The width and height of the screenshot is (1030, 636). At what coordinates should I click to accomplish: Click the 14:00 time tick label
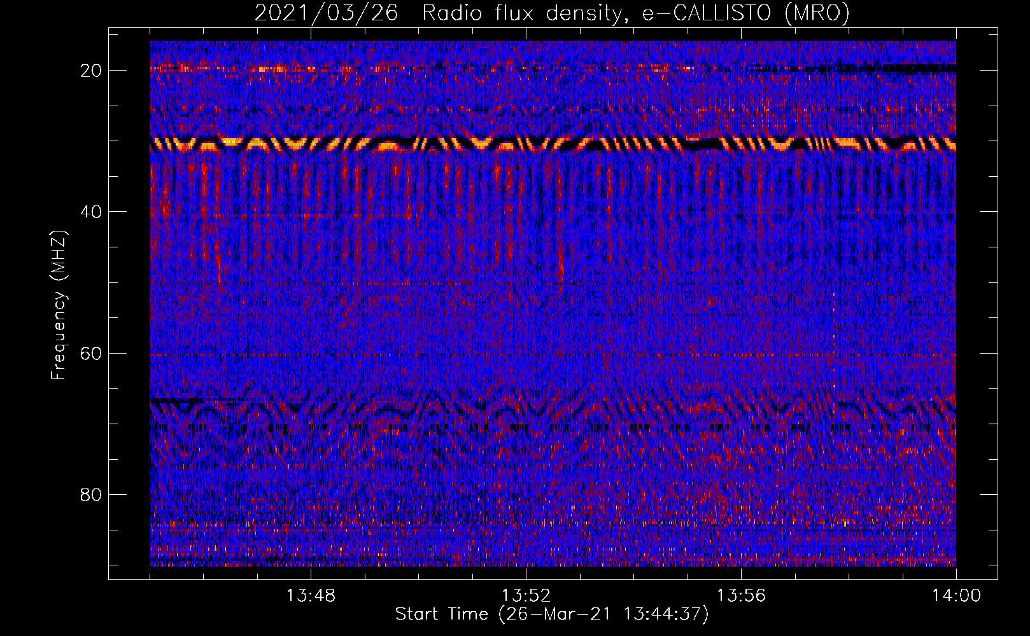956,595
